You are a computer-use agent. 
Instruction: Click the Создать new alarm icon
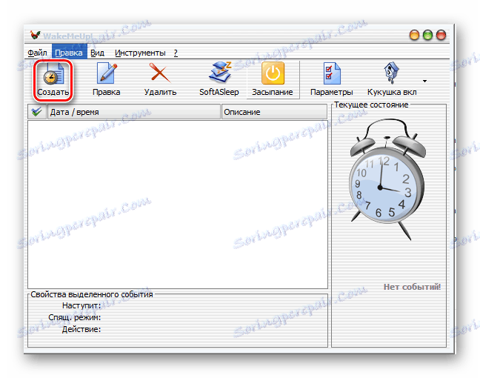point(53,79)
